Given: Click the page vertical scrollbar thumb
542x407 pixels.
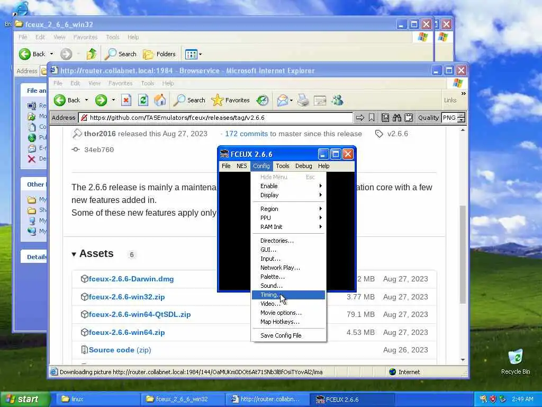Looking at the screenshot, I should pos(463,254).
